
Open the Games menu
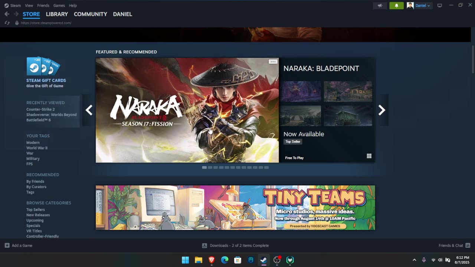point(59,6)
